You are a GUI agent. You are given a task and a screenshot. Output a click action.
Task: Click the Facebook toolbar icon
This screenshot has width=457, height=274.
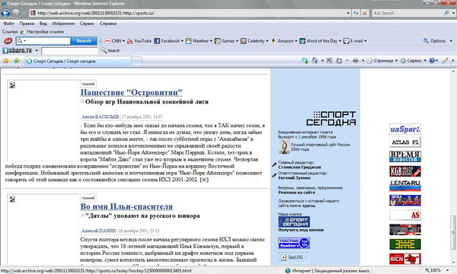(x=157, y=41)
